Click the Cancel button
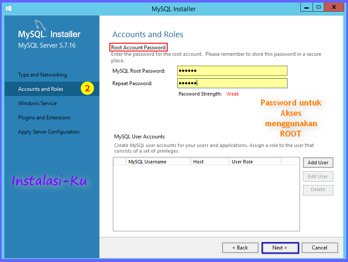The height and width of the screenshot is (262, 348). click(x=319, y=247)
